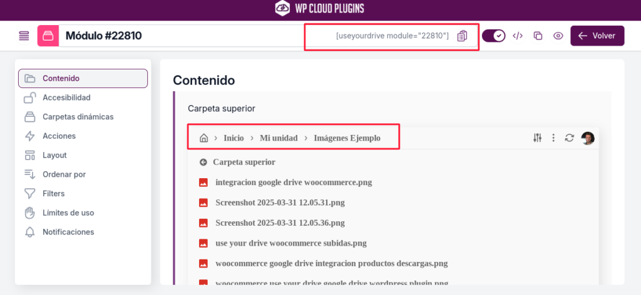Open the Acciones sidebar tab
This screenshot has height=295, width=641.
point(83,136)
